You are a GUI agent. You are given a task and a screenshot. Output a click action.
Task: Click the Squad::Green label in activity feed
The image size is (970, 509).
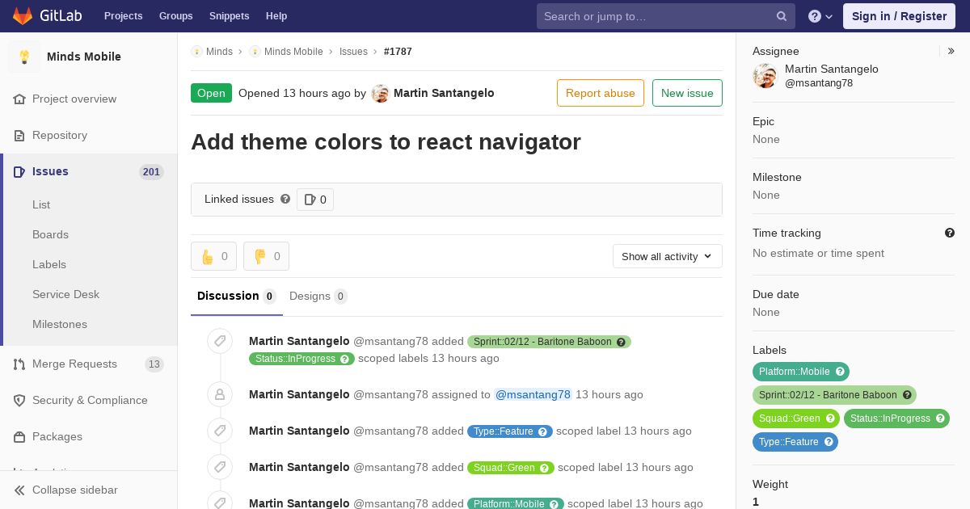click(511, 468)
